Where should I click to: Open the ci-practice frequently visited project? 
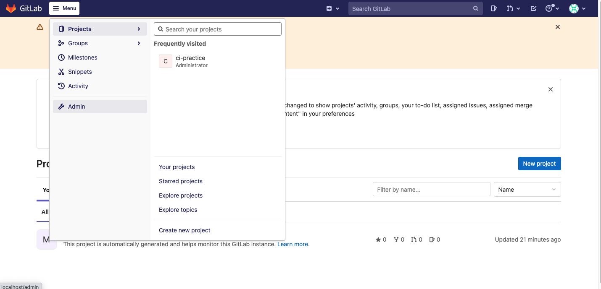tap(190, 61)
